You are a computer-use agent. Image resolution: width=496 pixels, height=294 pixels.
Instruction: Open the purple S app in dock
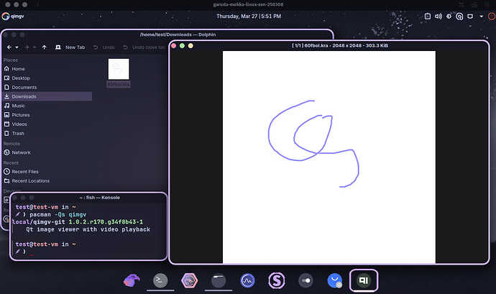(x=277, y=280)
